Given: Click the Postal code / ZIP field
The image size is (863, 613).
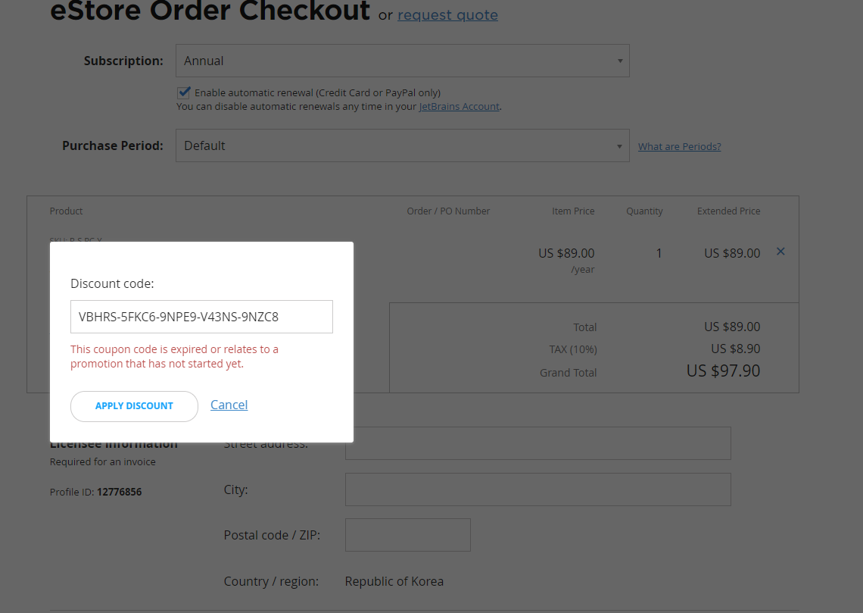Looking at the screenshot, I should tap(408, 535).
